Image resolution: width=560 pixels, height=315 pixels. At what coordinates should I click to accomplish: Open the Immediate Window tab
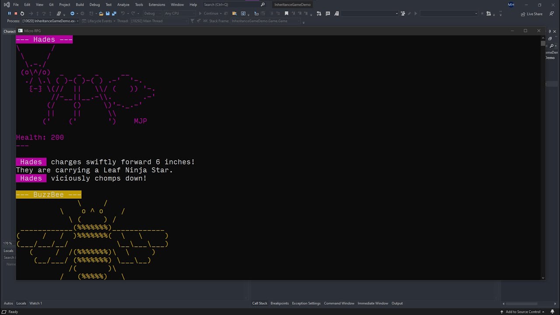coord(373,303)
